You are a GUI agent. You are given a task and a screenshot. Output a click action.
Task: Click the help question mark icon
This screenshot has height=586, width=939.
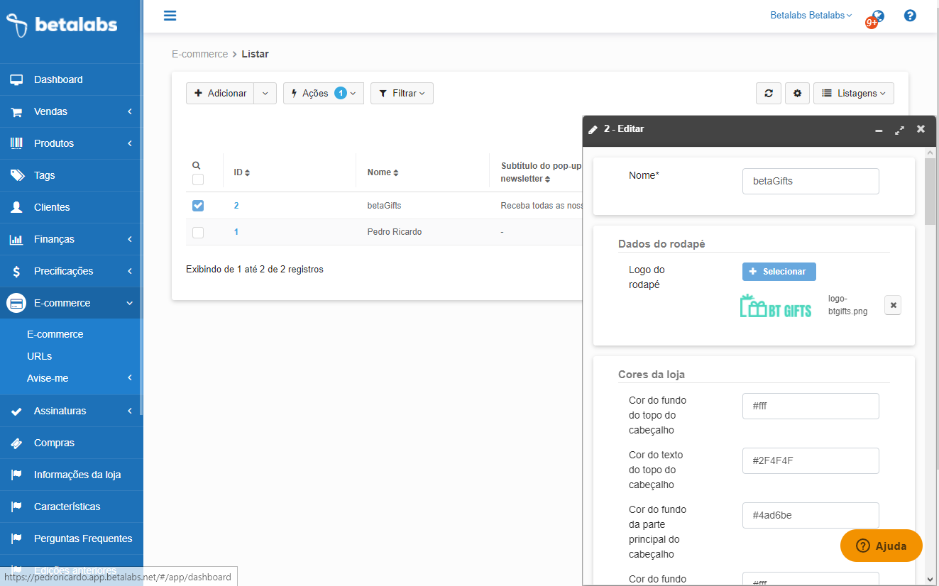point(910,16)
